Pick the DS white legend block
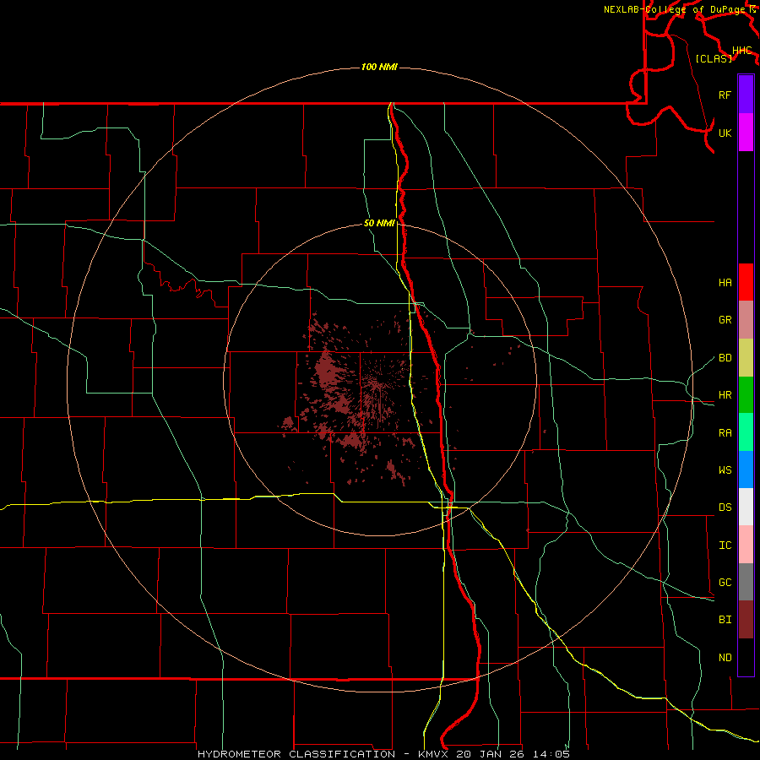The image size is (760, 760). pyautogui.click(x=746, y=507)
